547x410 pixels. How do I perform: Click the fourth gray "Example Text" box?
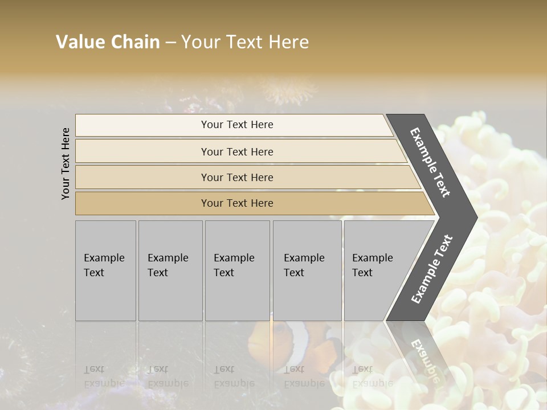[307, 270]
